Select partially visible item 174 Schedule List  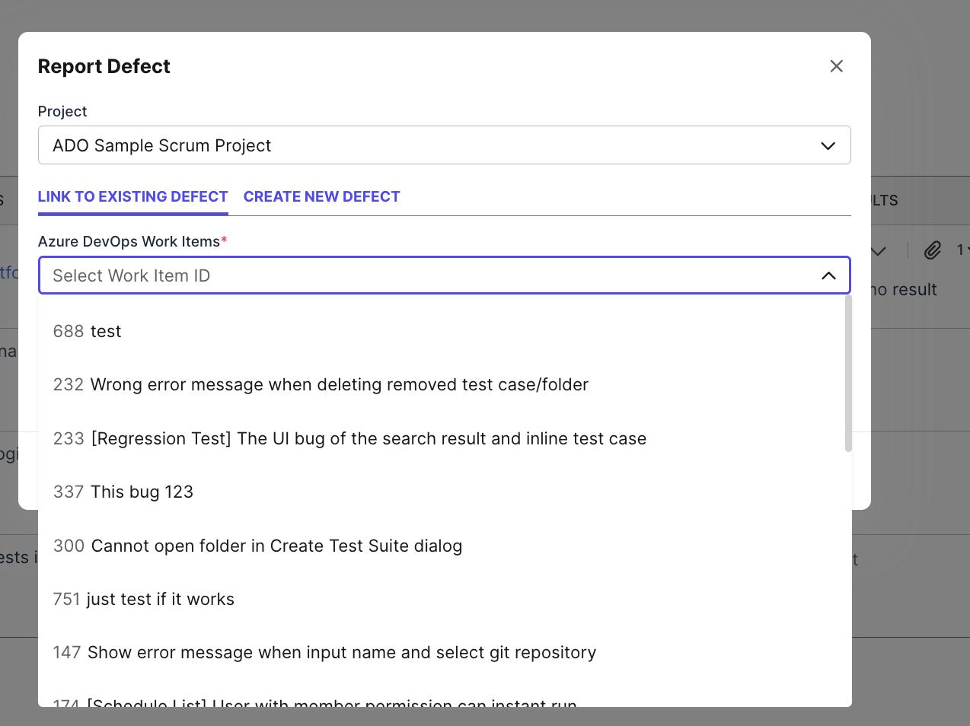(314, 704)
